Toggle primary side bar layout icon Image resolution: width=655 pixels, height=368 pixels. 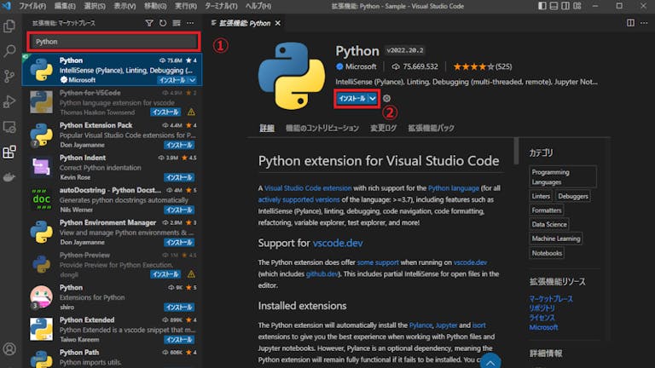pyautogui.click(x=542, y=6)
